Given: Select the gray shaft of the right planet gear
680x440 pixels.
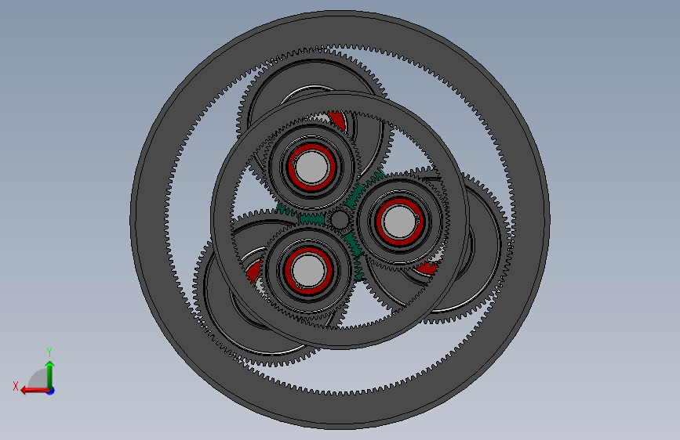Looking at the screenshot, I should tap(399, 222).
